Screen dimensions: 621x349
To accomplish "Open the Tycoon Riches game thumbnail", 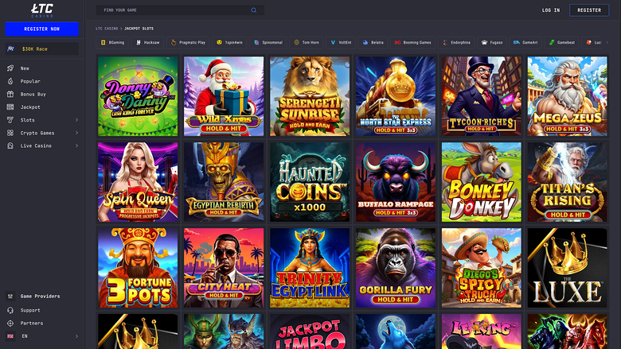I will [482, 96].
